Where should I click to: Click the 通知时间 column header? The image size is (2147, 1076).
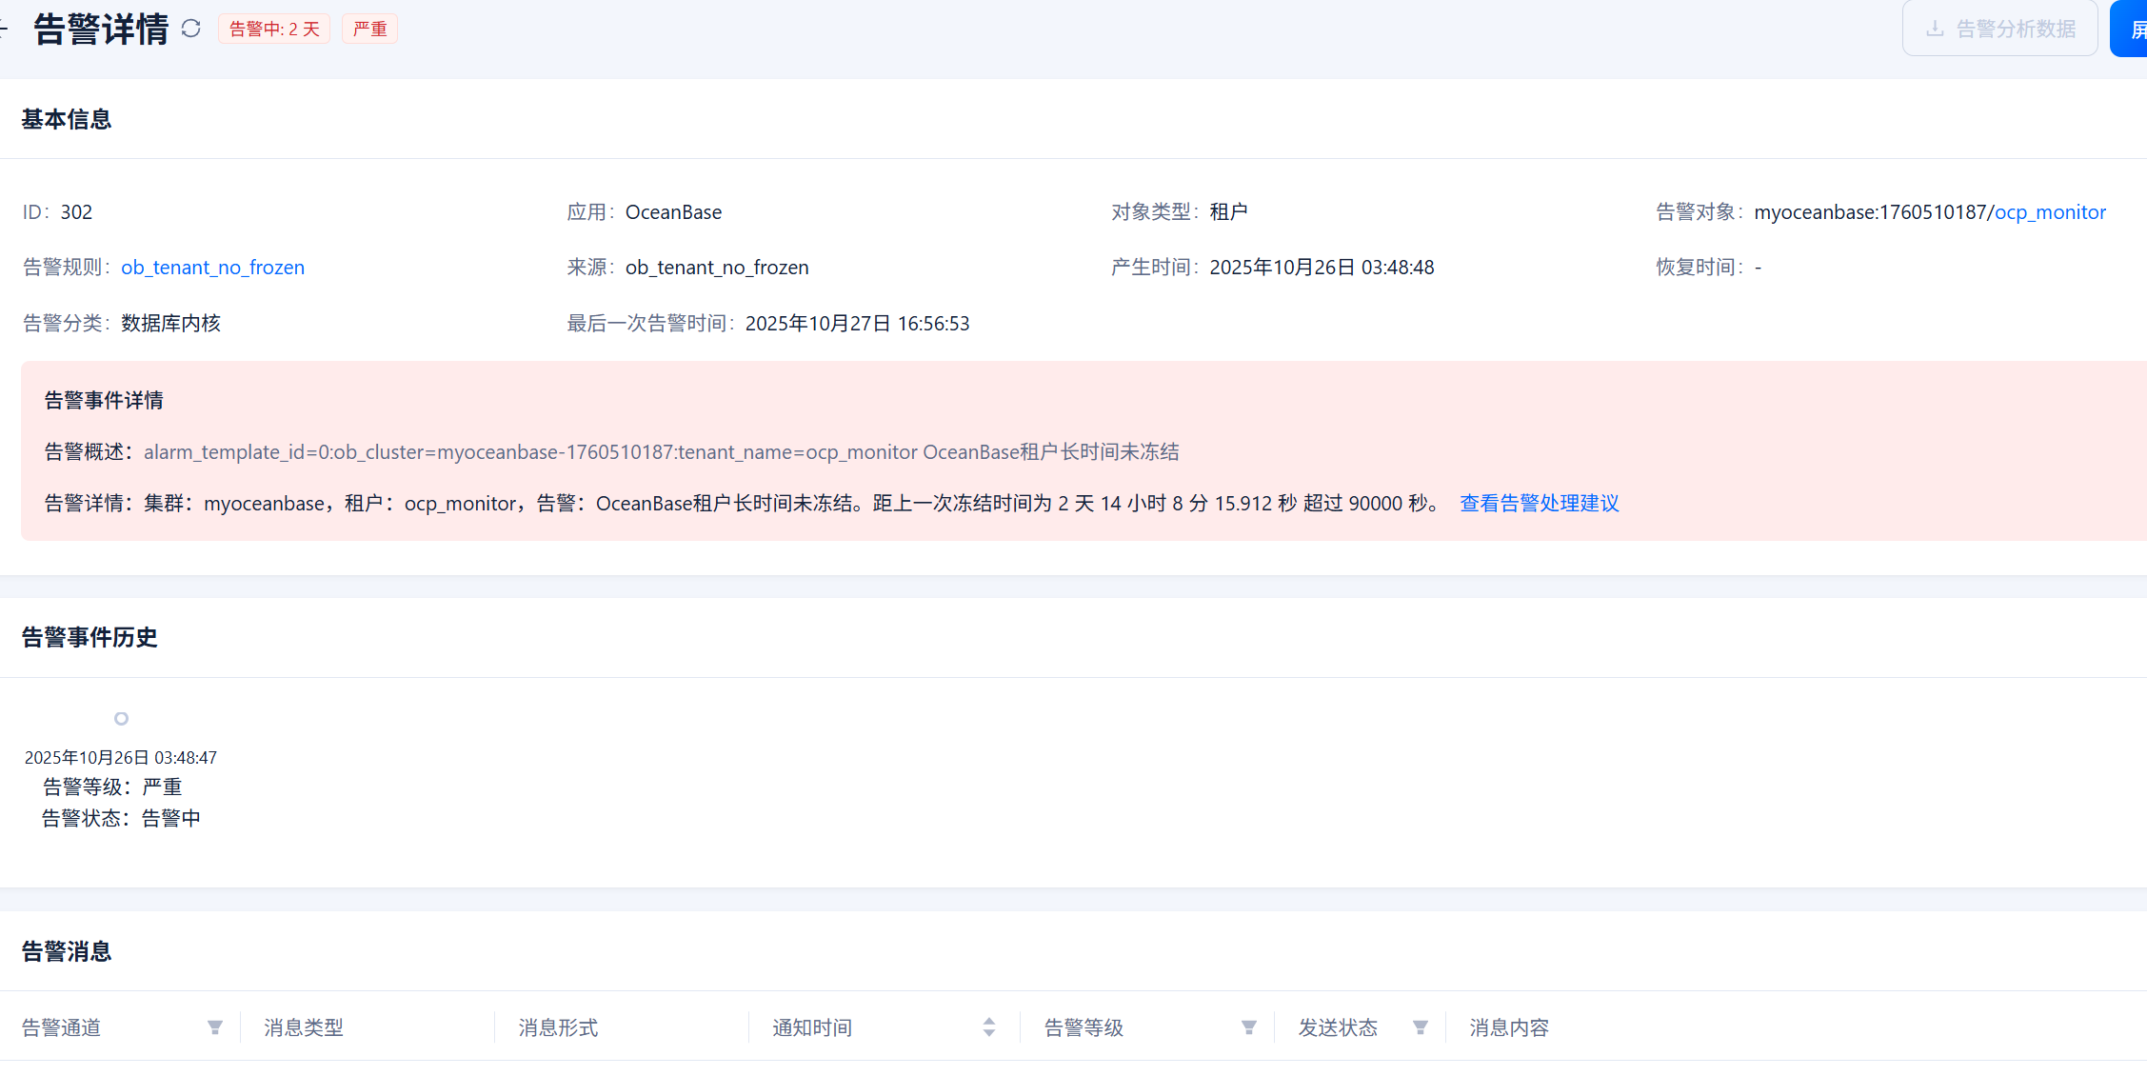point(812,1027)
